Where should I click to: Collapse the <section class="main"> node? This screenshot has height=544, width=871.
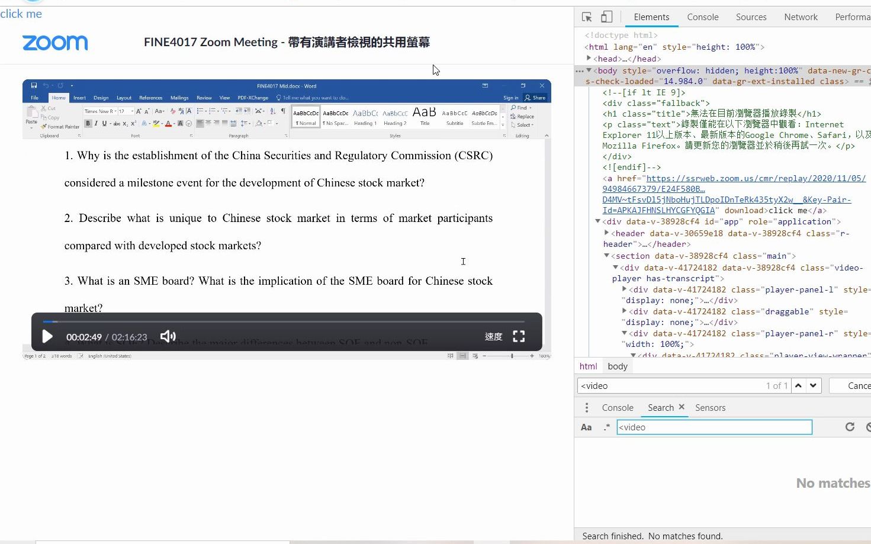(x=606, y=256)
